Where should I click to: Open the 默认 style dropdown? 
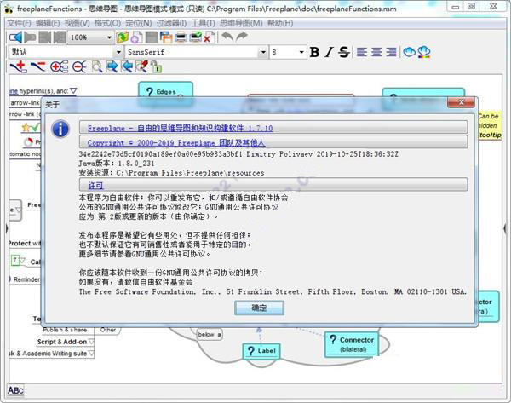pyautogui.click(x=118, y=52)
